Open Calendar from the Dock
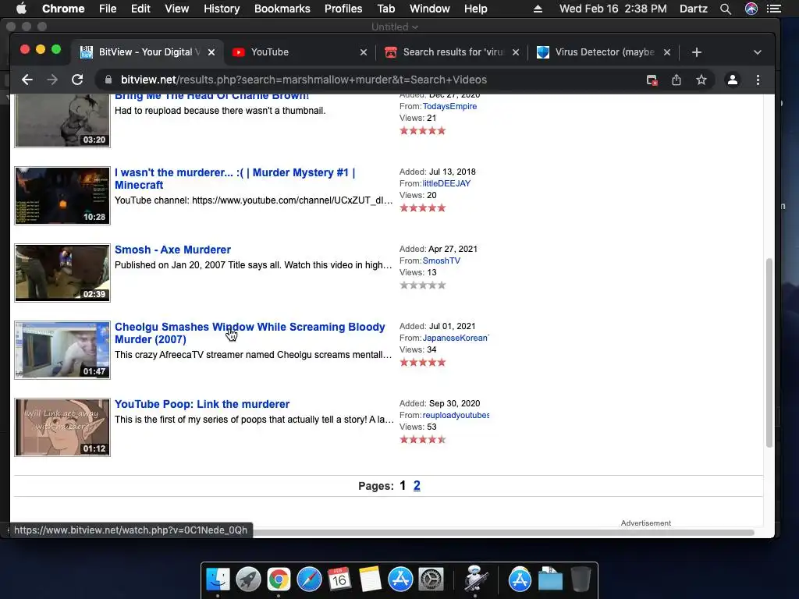This screenshot has height=599, width=799. (x=339, y=580)
